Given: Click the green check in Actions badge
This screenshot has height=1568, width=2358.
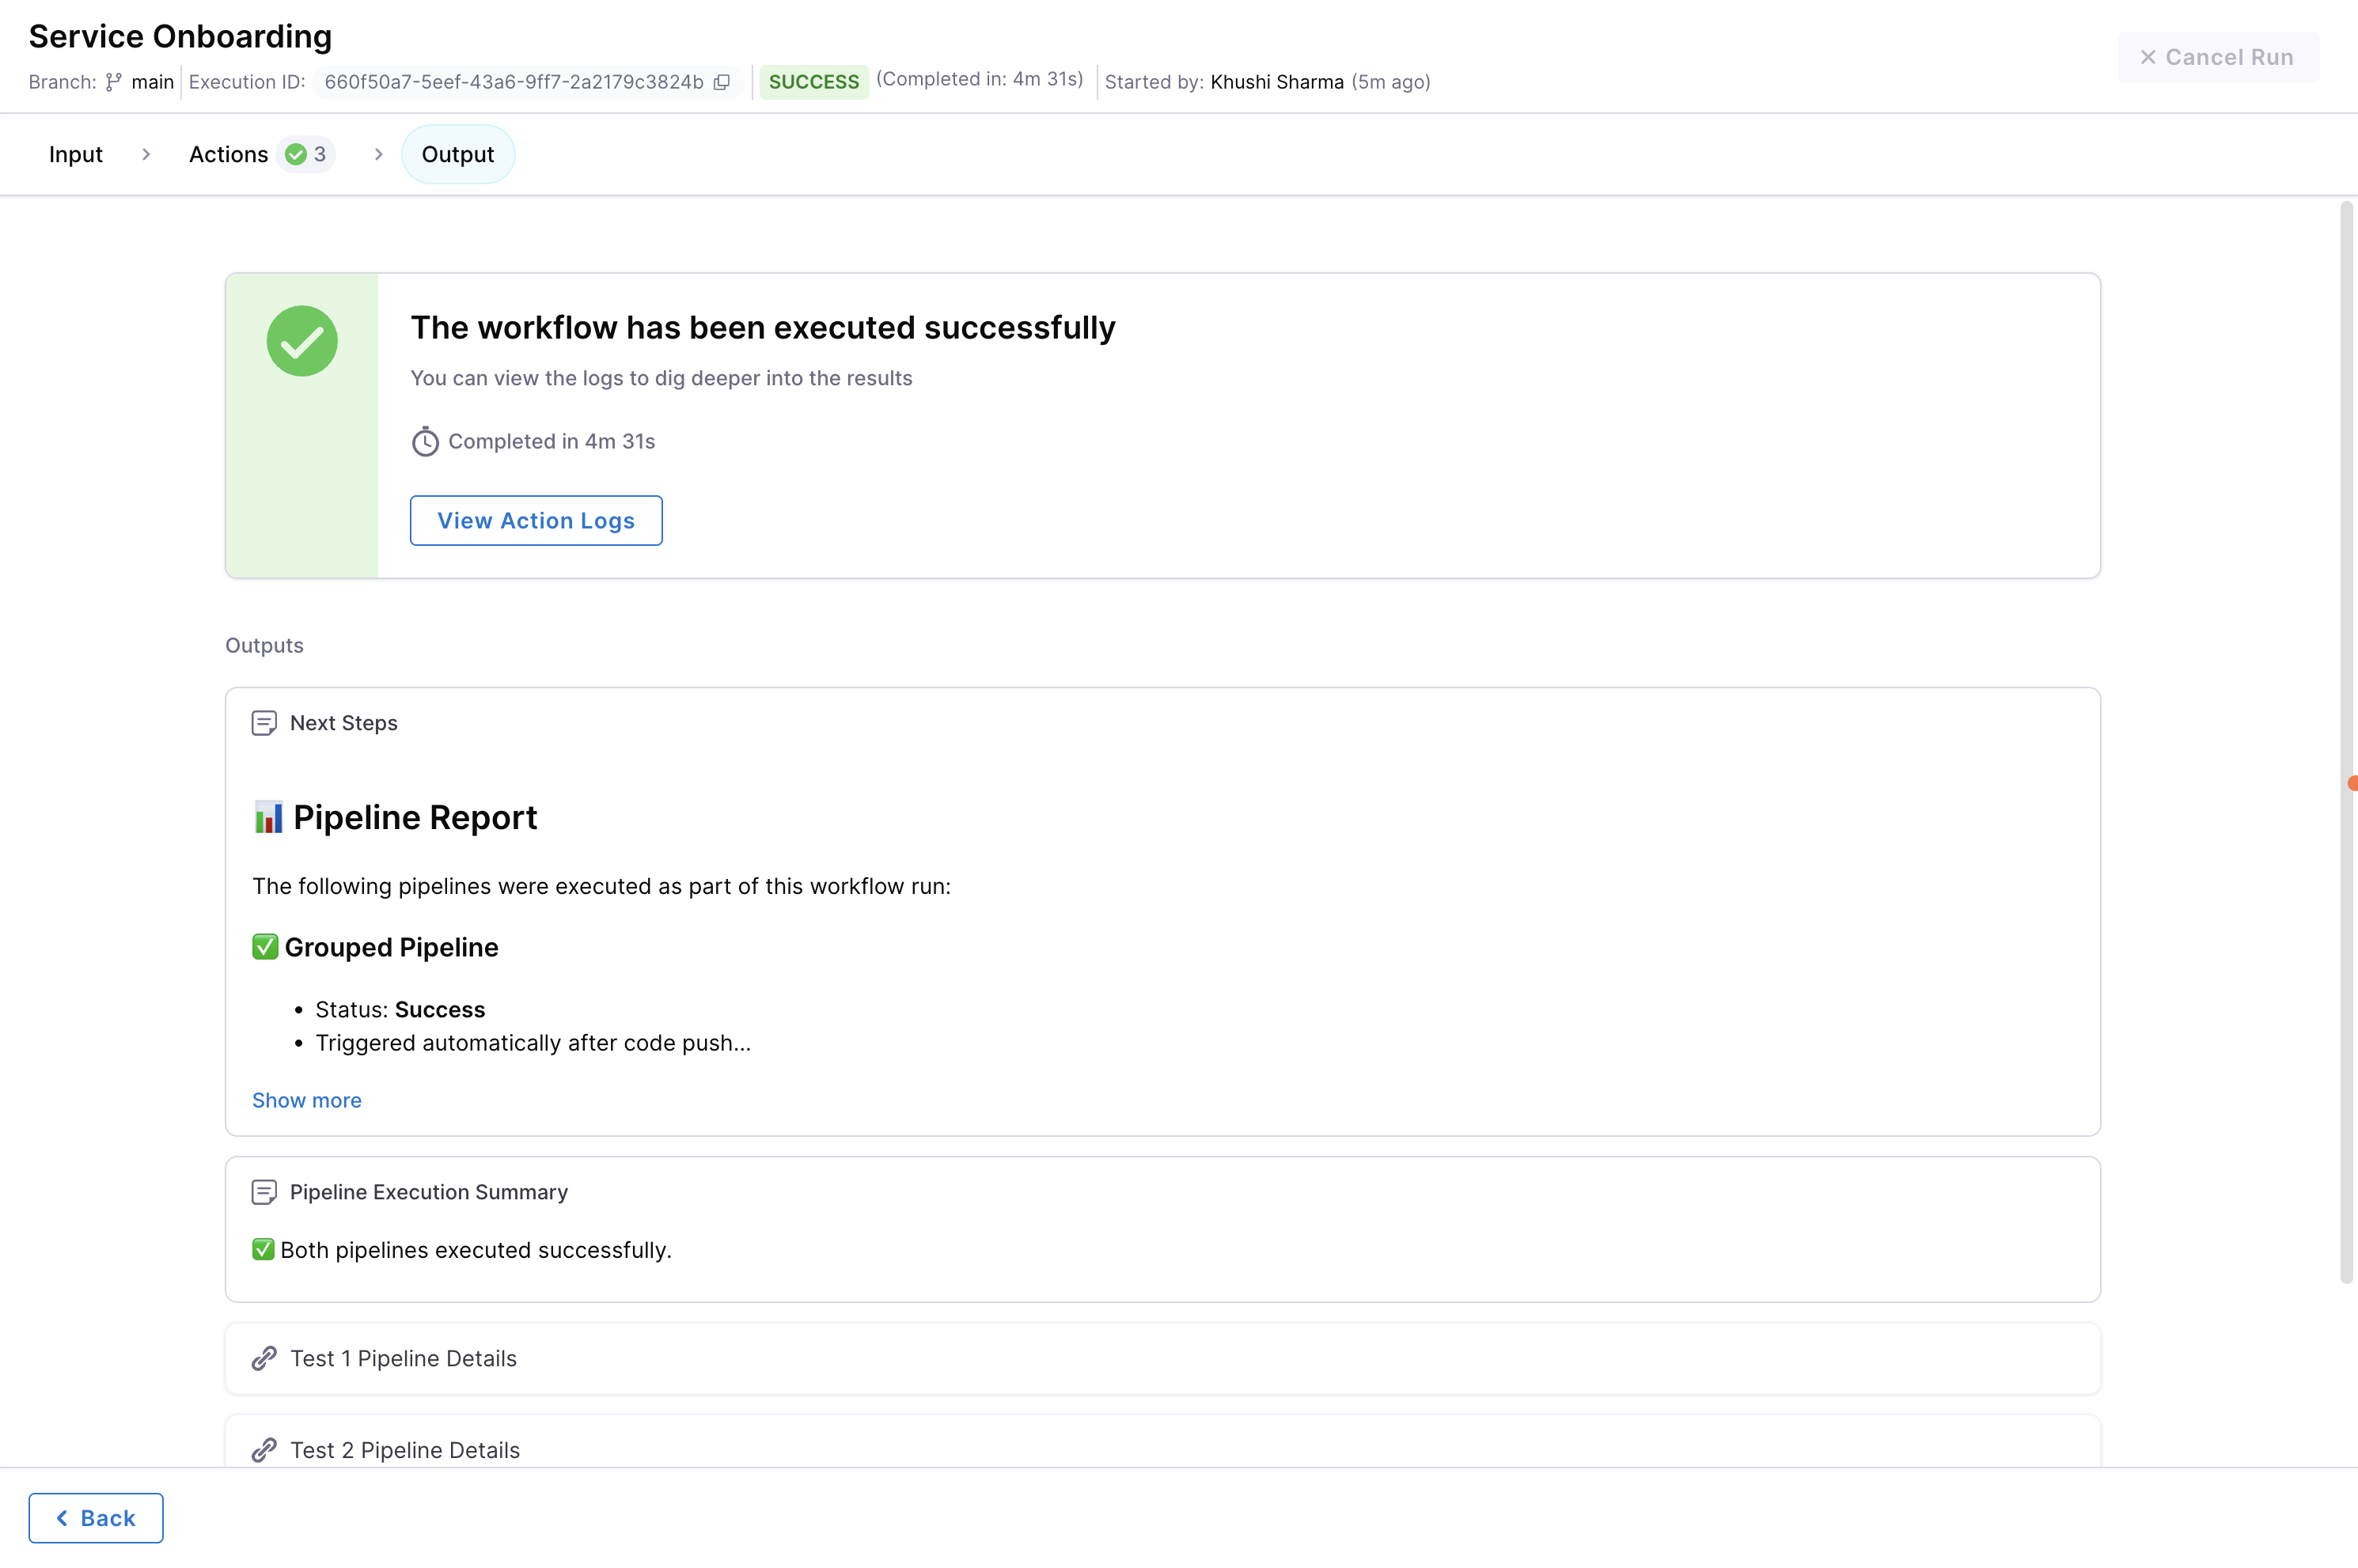Looking at the screenshot, I should point(296,154).
